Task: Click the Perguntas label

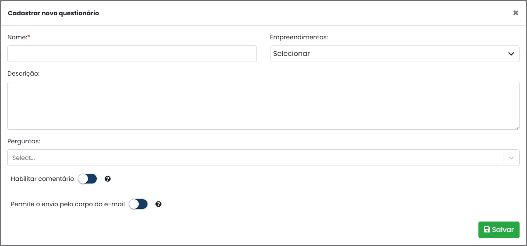Action: coord(24,142)
